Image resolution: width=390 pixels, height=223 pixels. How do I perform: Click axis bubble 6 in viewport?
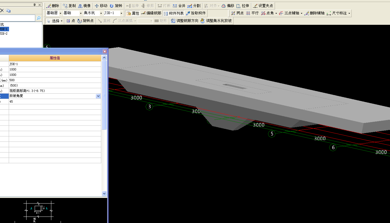point(333,147)
